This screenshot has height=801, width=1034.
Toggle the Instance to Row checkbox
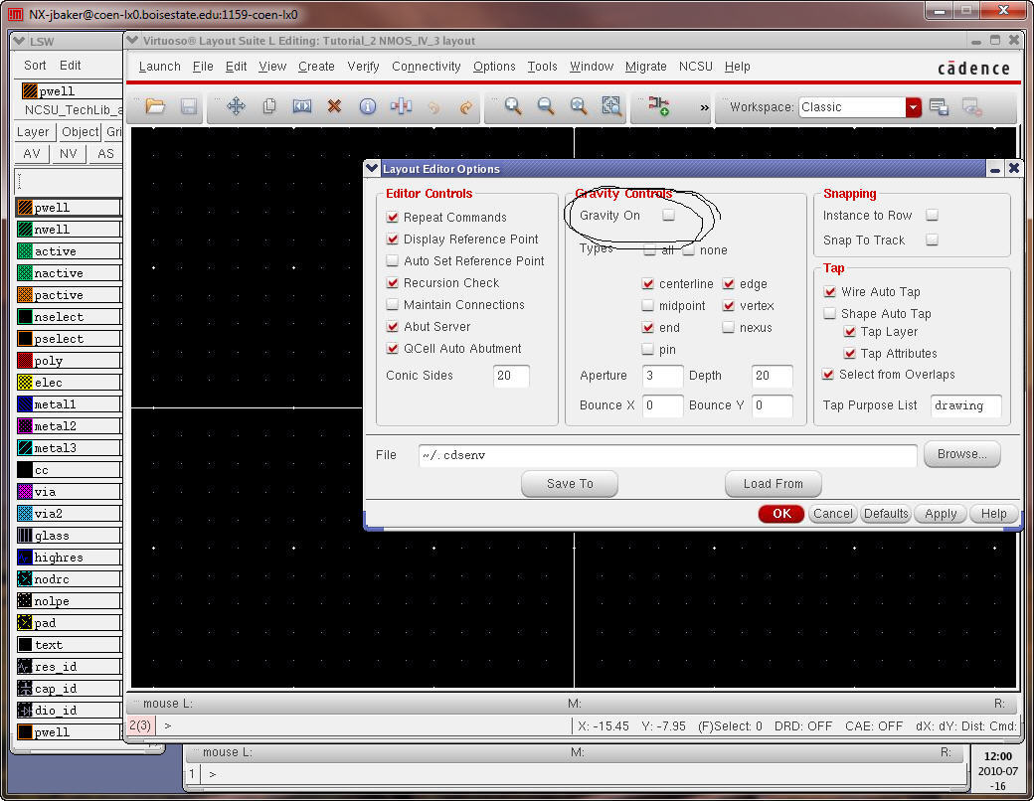[932, 215]
